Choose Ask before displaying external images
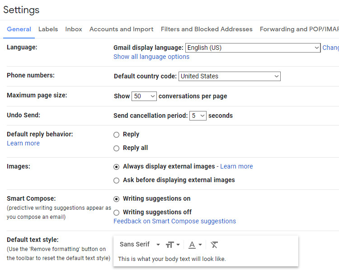 pyautogui.click(x=116, y=180)
